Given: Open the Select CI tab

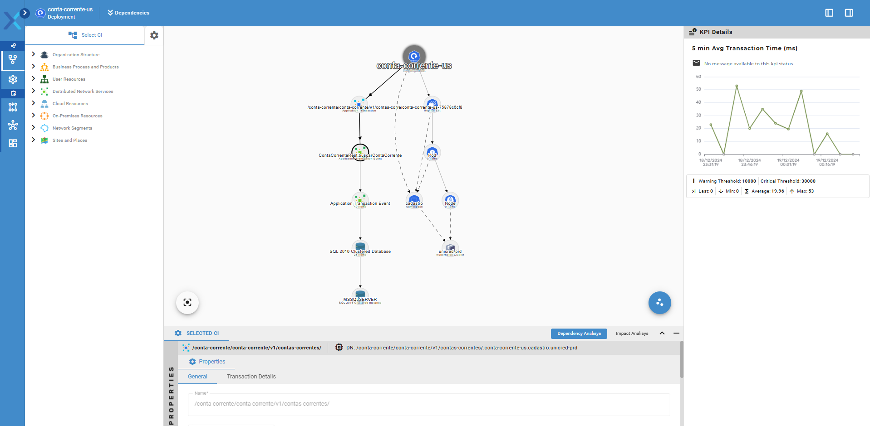Looking at the screenshot, I should click(85, 35).
